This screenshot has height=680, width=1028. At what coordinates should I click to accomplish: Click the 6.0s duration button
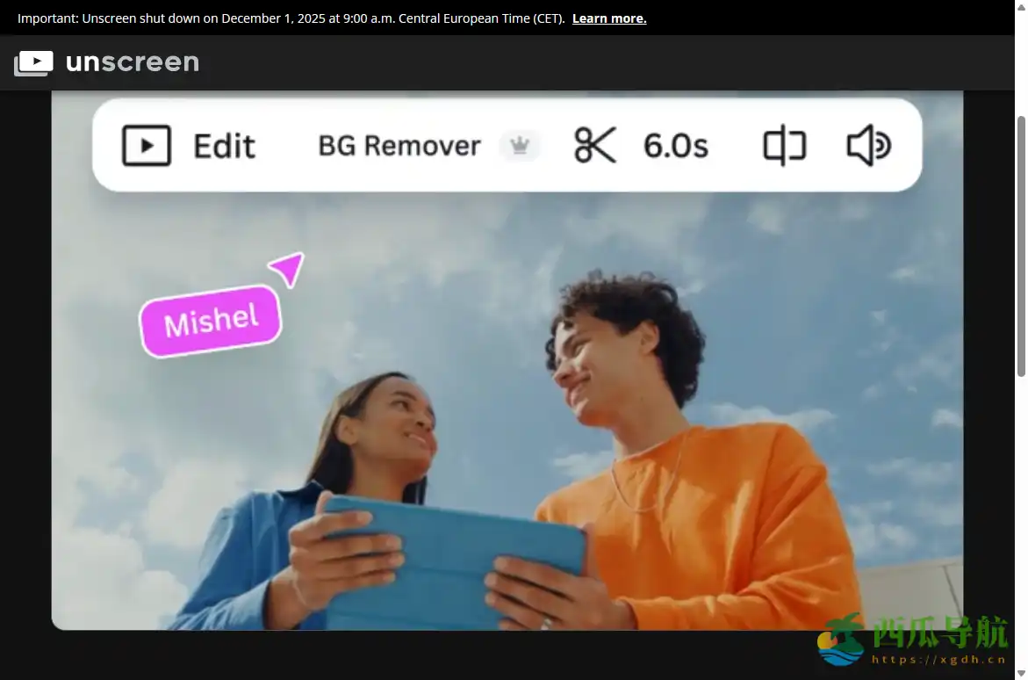675,146
